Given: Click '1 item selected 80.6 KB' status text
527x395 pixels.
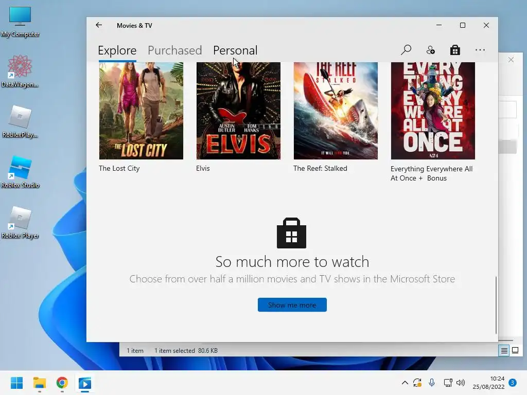Looking at the screenshot, I should pyautogui.click(x=186, y=351).
